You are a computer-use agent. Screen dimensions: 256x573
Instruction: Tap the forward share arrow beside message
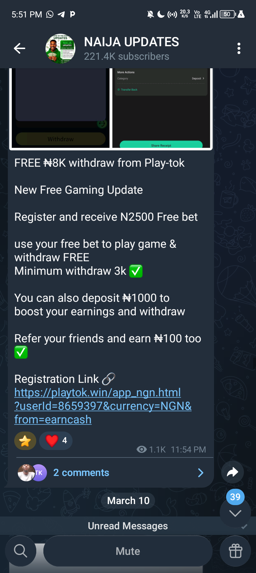pyautogui.click(x=232, y=472)
